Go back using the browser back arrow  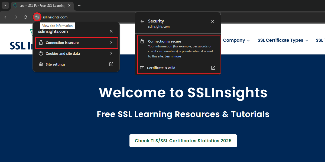click(6, 17)
